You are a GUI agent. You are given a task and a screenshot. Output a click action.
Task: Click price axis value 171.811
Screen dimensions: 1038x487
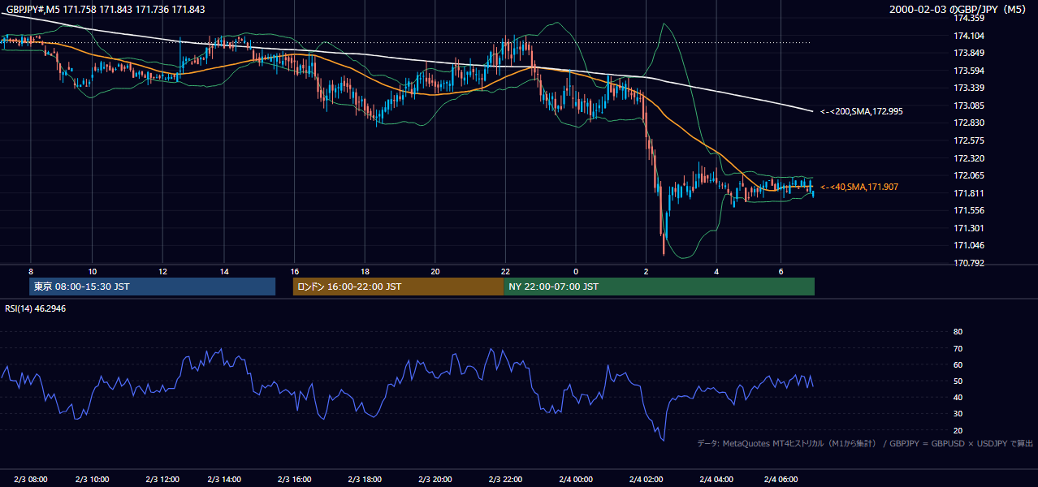coord(968,193)
